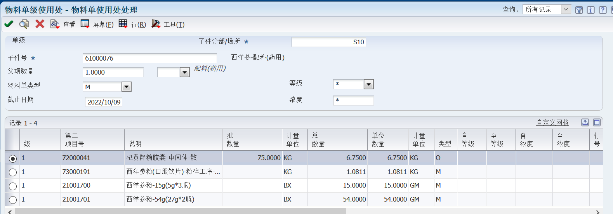
Task: Click the information 'i' icon
Action: coord(590,10)
